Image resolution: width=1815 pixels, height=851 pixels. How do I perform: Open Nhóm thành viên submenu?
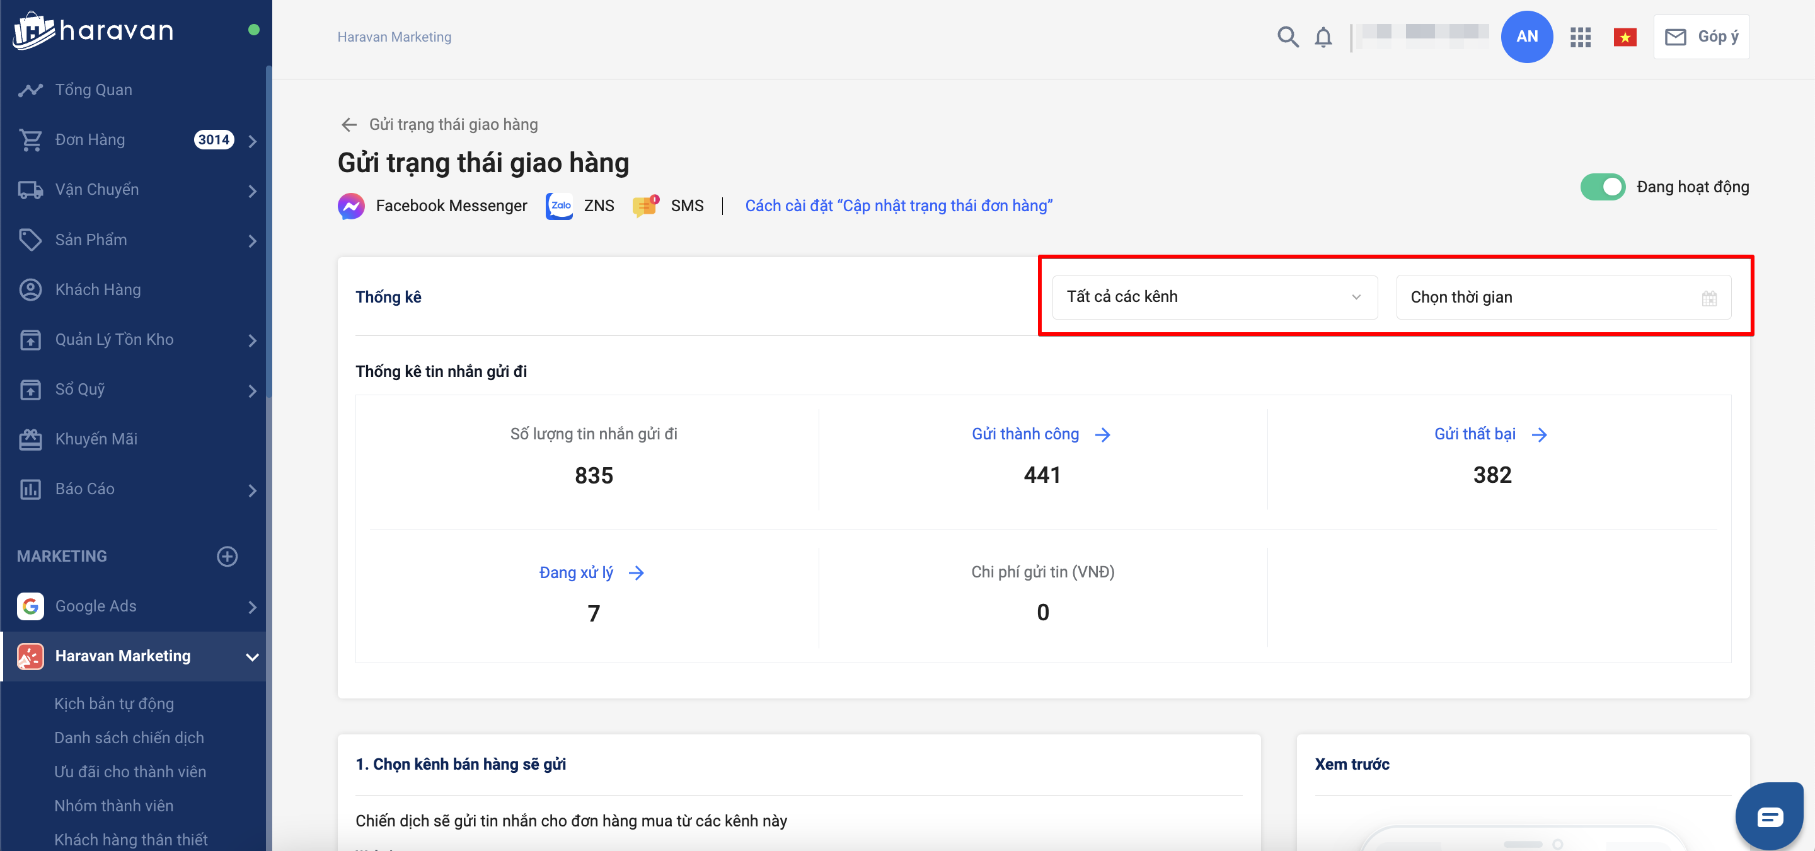[113, 805]
